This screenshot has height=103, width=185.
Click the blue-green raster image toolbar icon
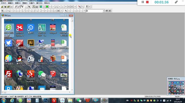[41, 7]
